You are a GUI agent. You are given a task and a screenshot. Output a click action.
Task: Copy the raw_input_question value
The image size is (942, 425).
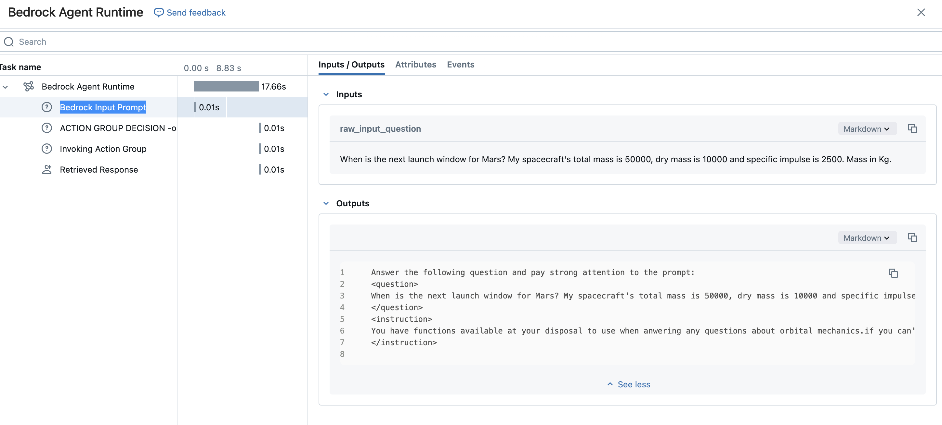click(912, 128)
